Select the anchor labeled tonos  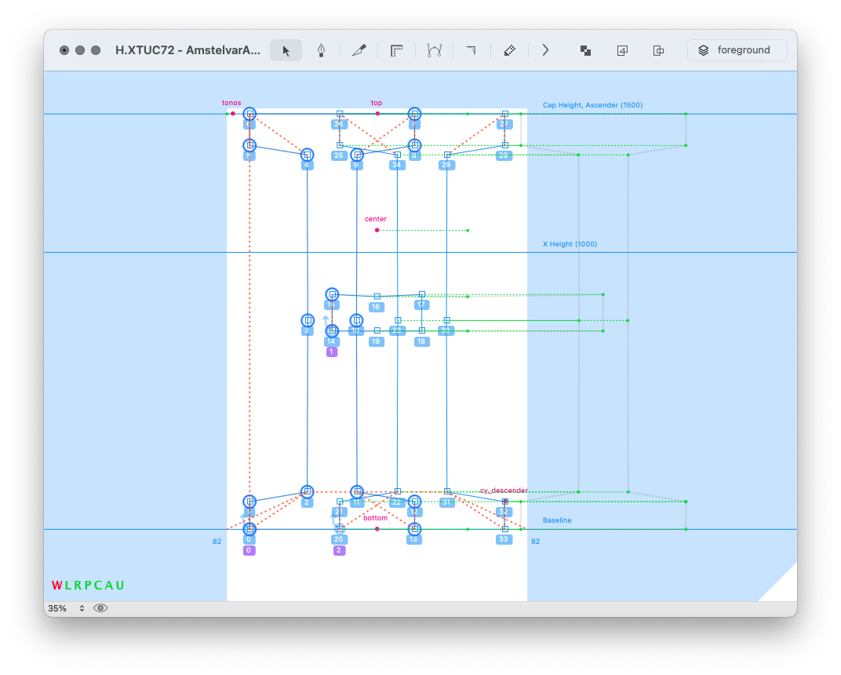(x=233, y=114)
